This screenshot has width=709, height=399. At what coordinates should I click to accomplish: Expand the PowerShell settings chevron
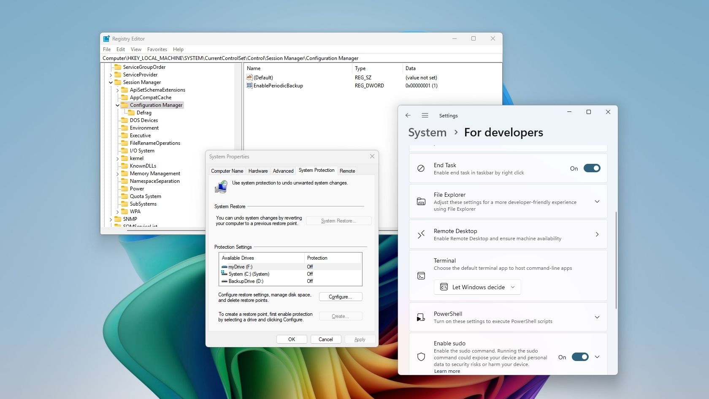coord(597,317)
